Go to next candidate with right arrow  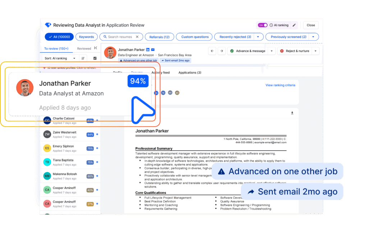(x=222, y=51)
